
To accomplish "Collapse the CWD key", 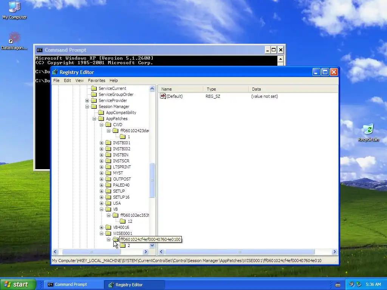I will pyautogui.click(x=101, y=125).
